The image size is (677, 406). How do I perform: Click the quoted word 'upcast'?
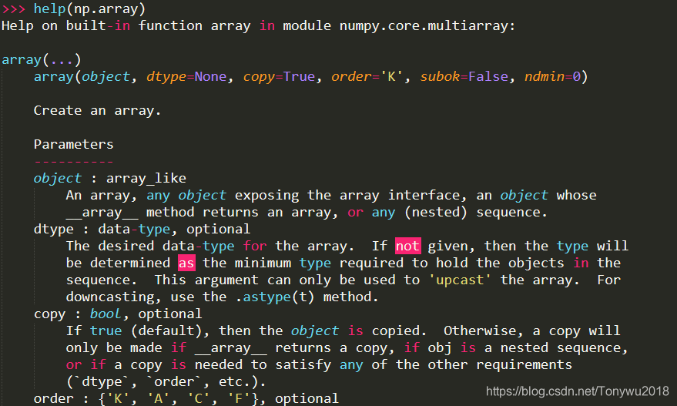pos(460,280)
